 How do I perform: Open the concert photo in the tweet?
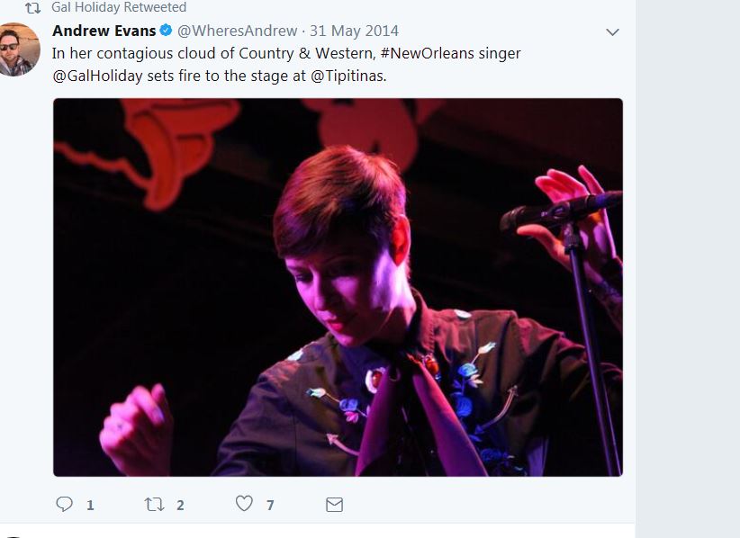point(338,286)
